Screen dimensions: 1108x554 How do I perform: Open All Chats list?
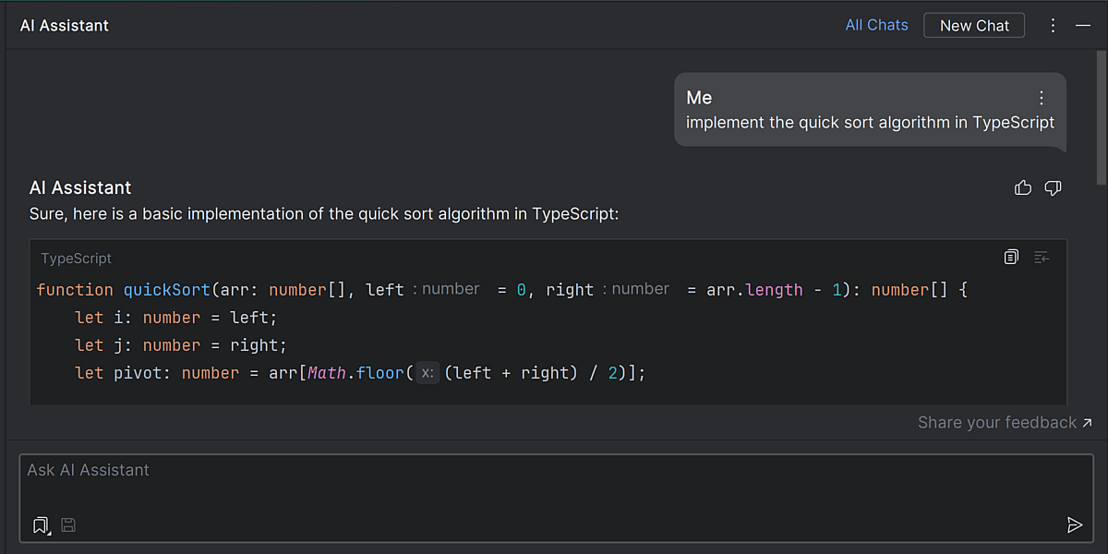876,25
